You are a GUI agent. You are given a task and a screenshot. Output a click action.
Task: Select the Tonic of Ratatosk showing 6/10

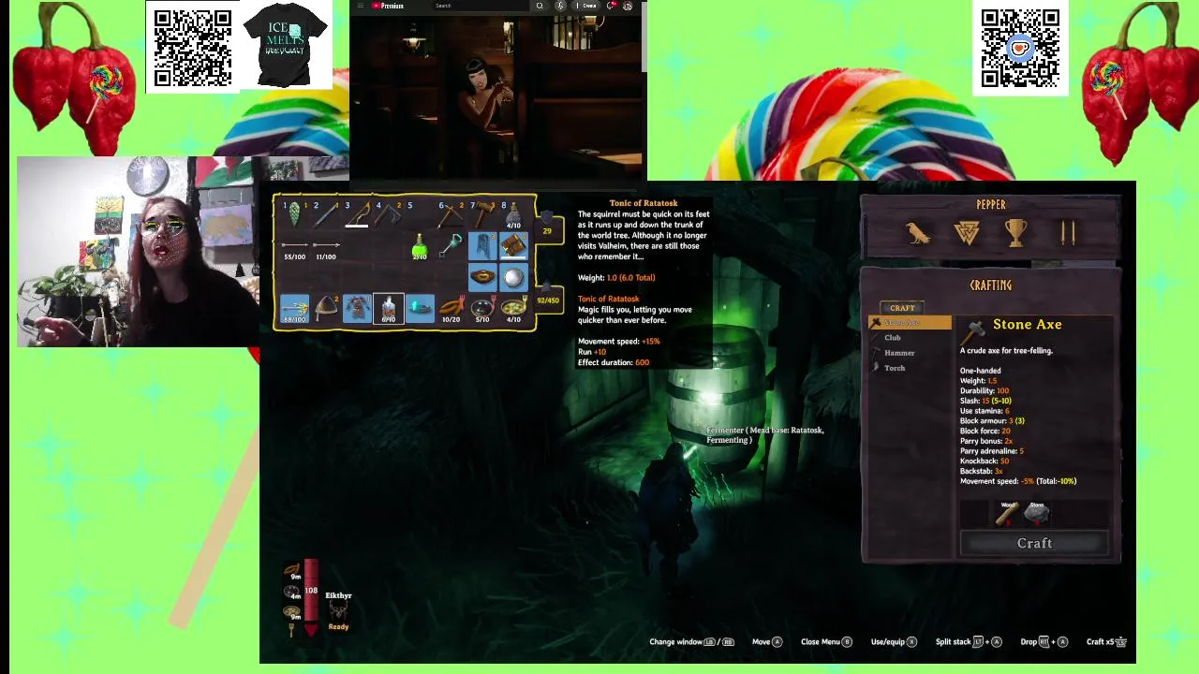tap(388, 309)
